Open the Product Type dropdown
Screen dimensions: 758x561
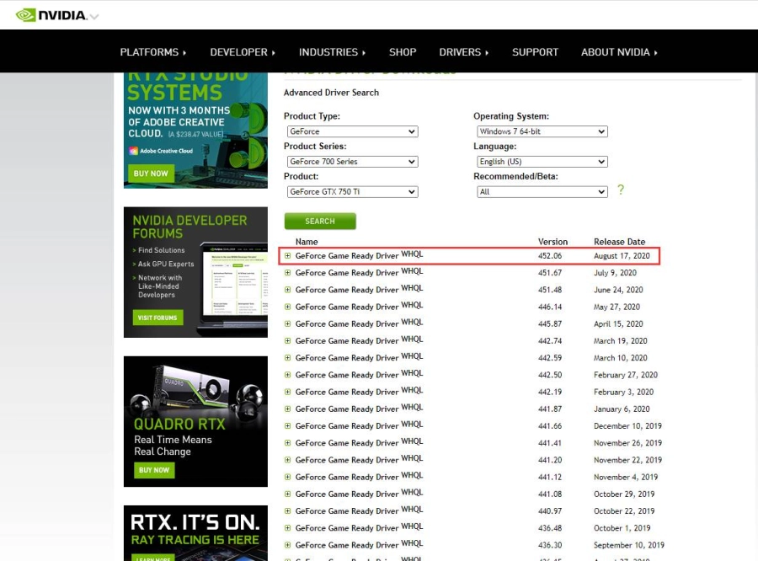tap(352, 131)
